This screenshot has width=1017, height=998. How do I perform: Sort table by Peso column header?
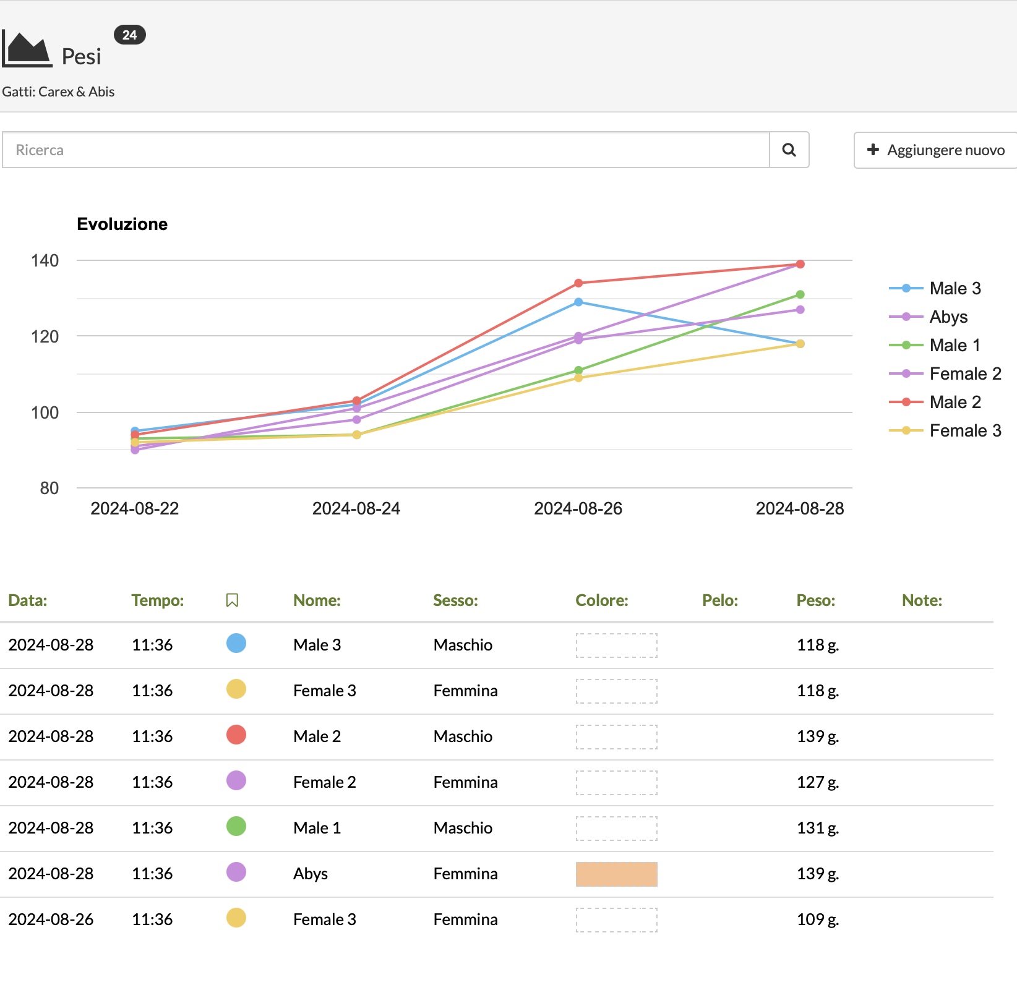pos(816,600)
